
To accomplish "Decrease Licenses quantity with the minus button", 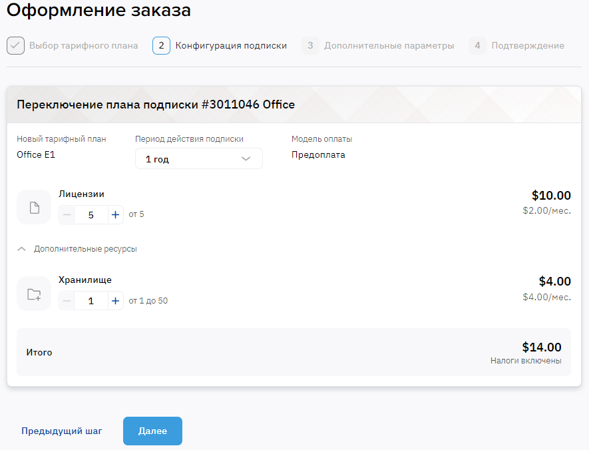I will pyautogui.click(x=67, y=215).
